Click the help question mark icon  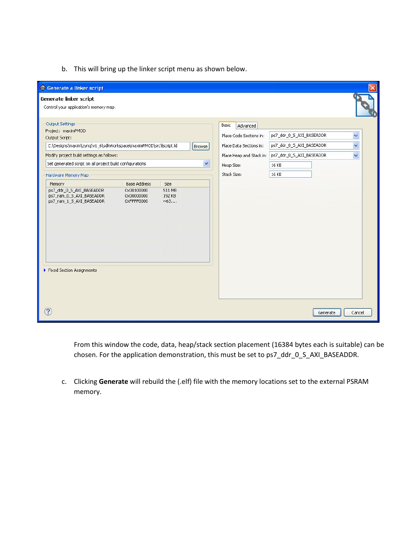click(x=48, y=311)
